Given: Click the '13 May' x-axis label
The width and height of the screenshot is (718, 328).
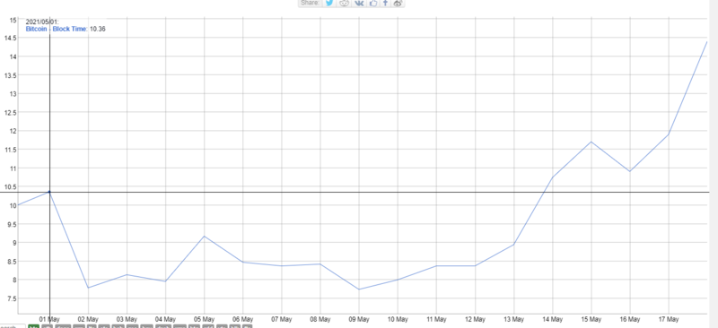Looking at the screenshot, I should click(513, 319).
